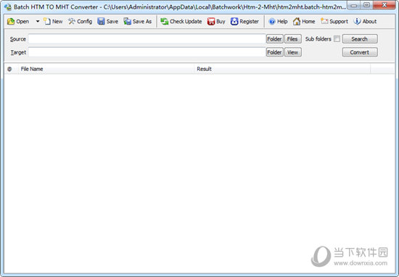Open the target with View button
Image resolution: width=399 pixels, height=277 pixels.
click(292, 52)
